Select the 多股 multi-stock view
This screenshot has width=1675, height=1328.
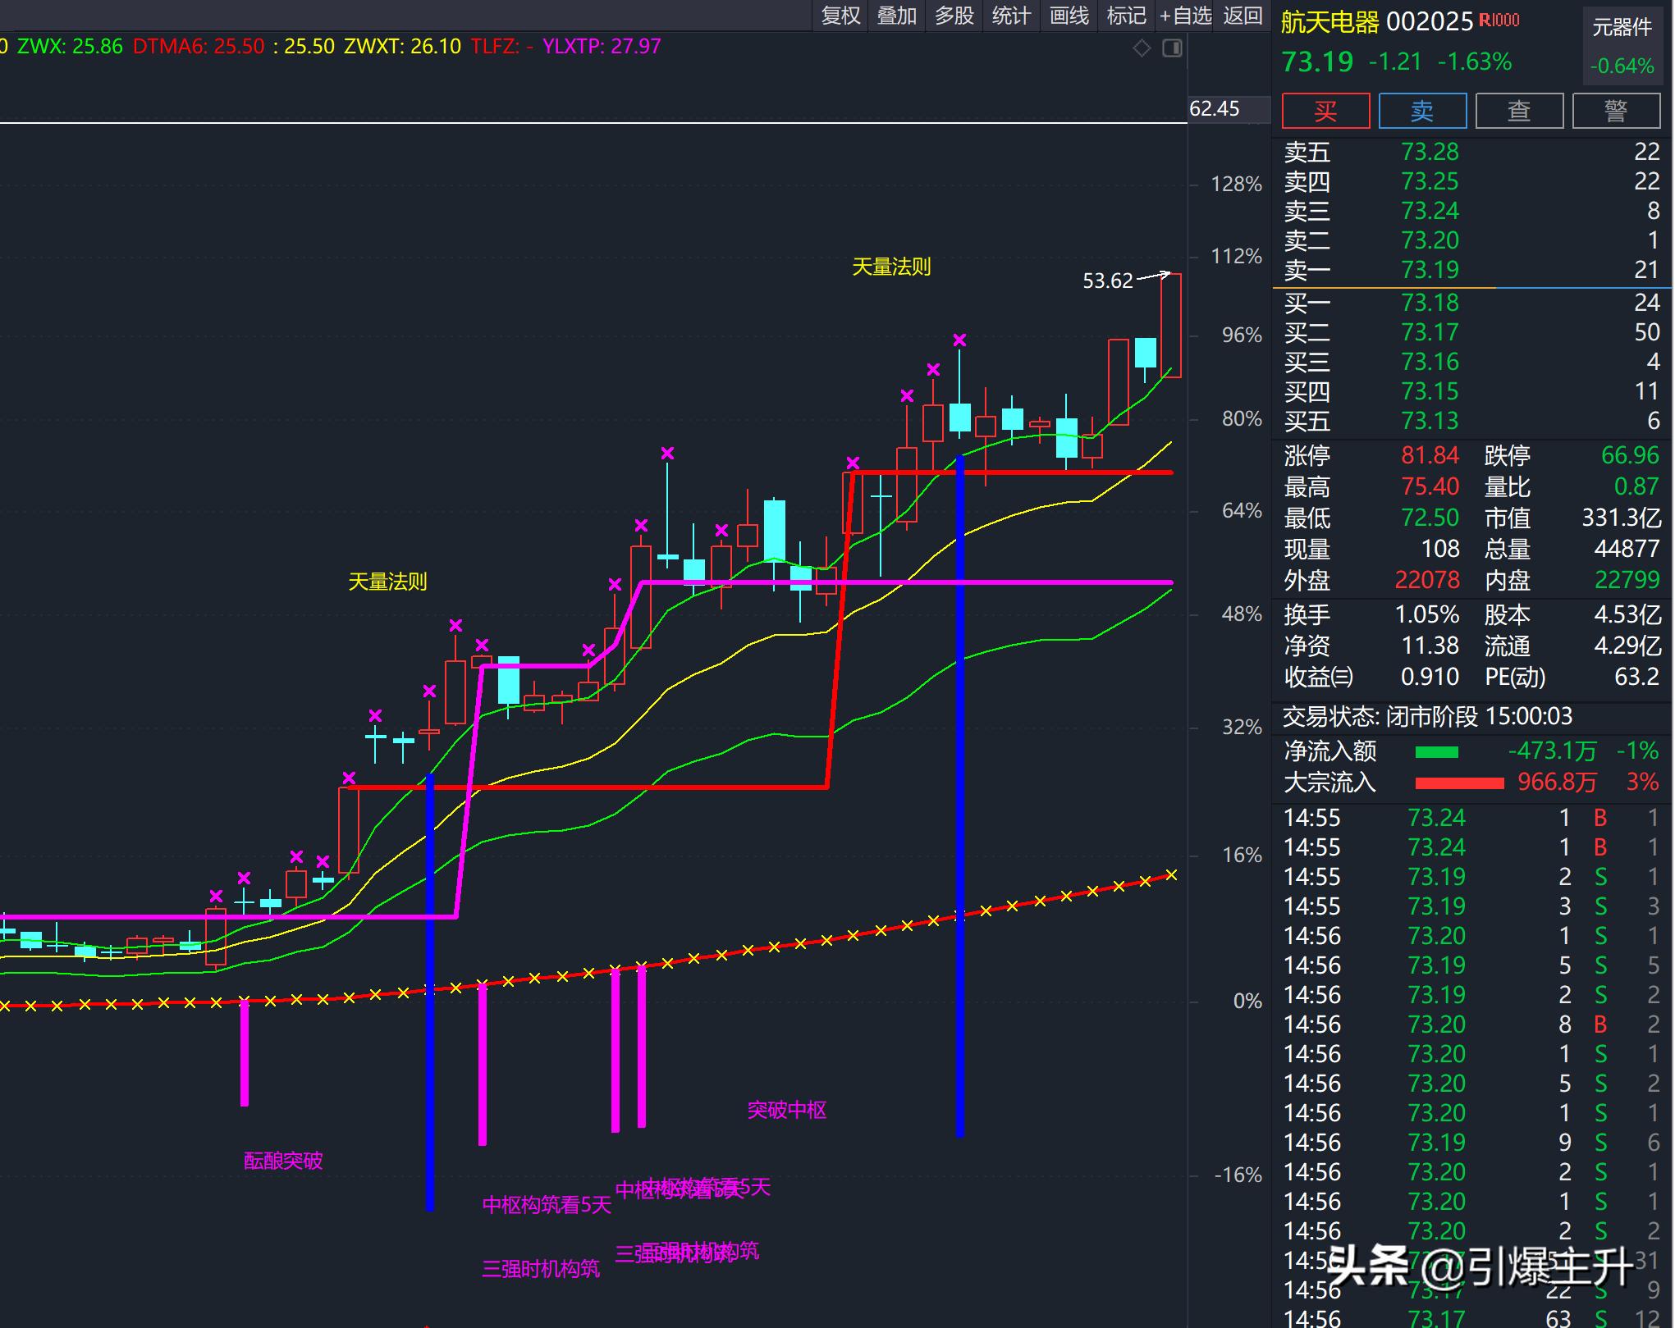coord(954,16)
